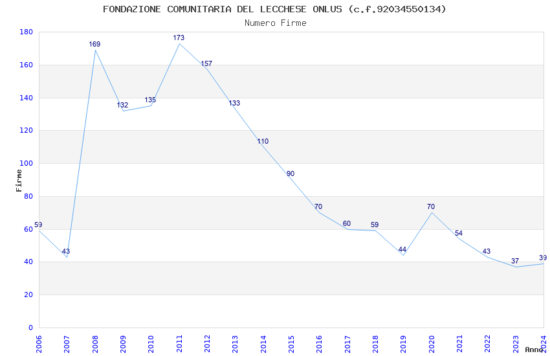Click the data label 132 at 2009
550x356 pixels.
[122, 105]
